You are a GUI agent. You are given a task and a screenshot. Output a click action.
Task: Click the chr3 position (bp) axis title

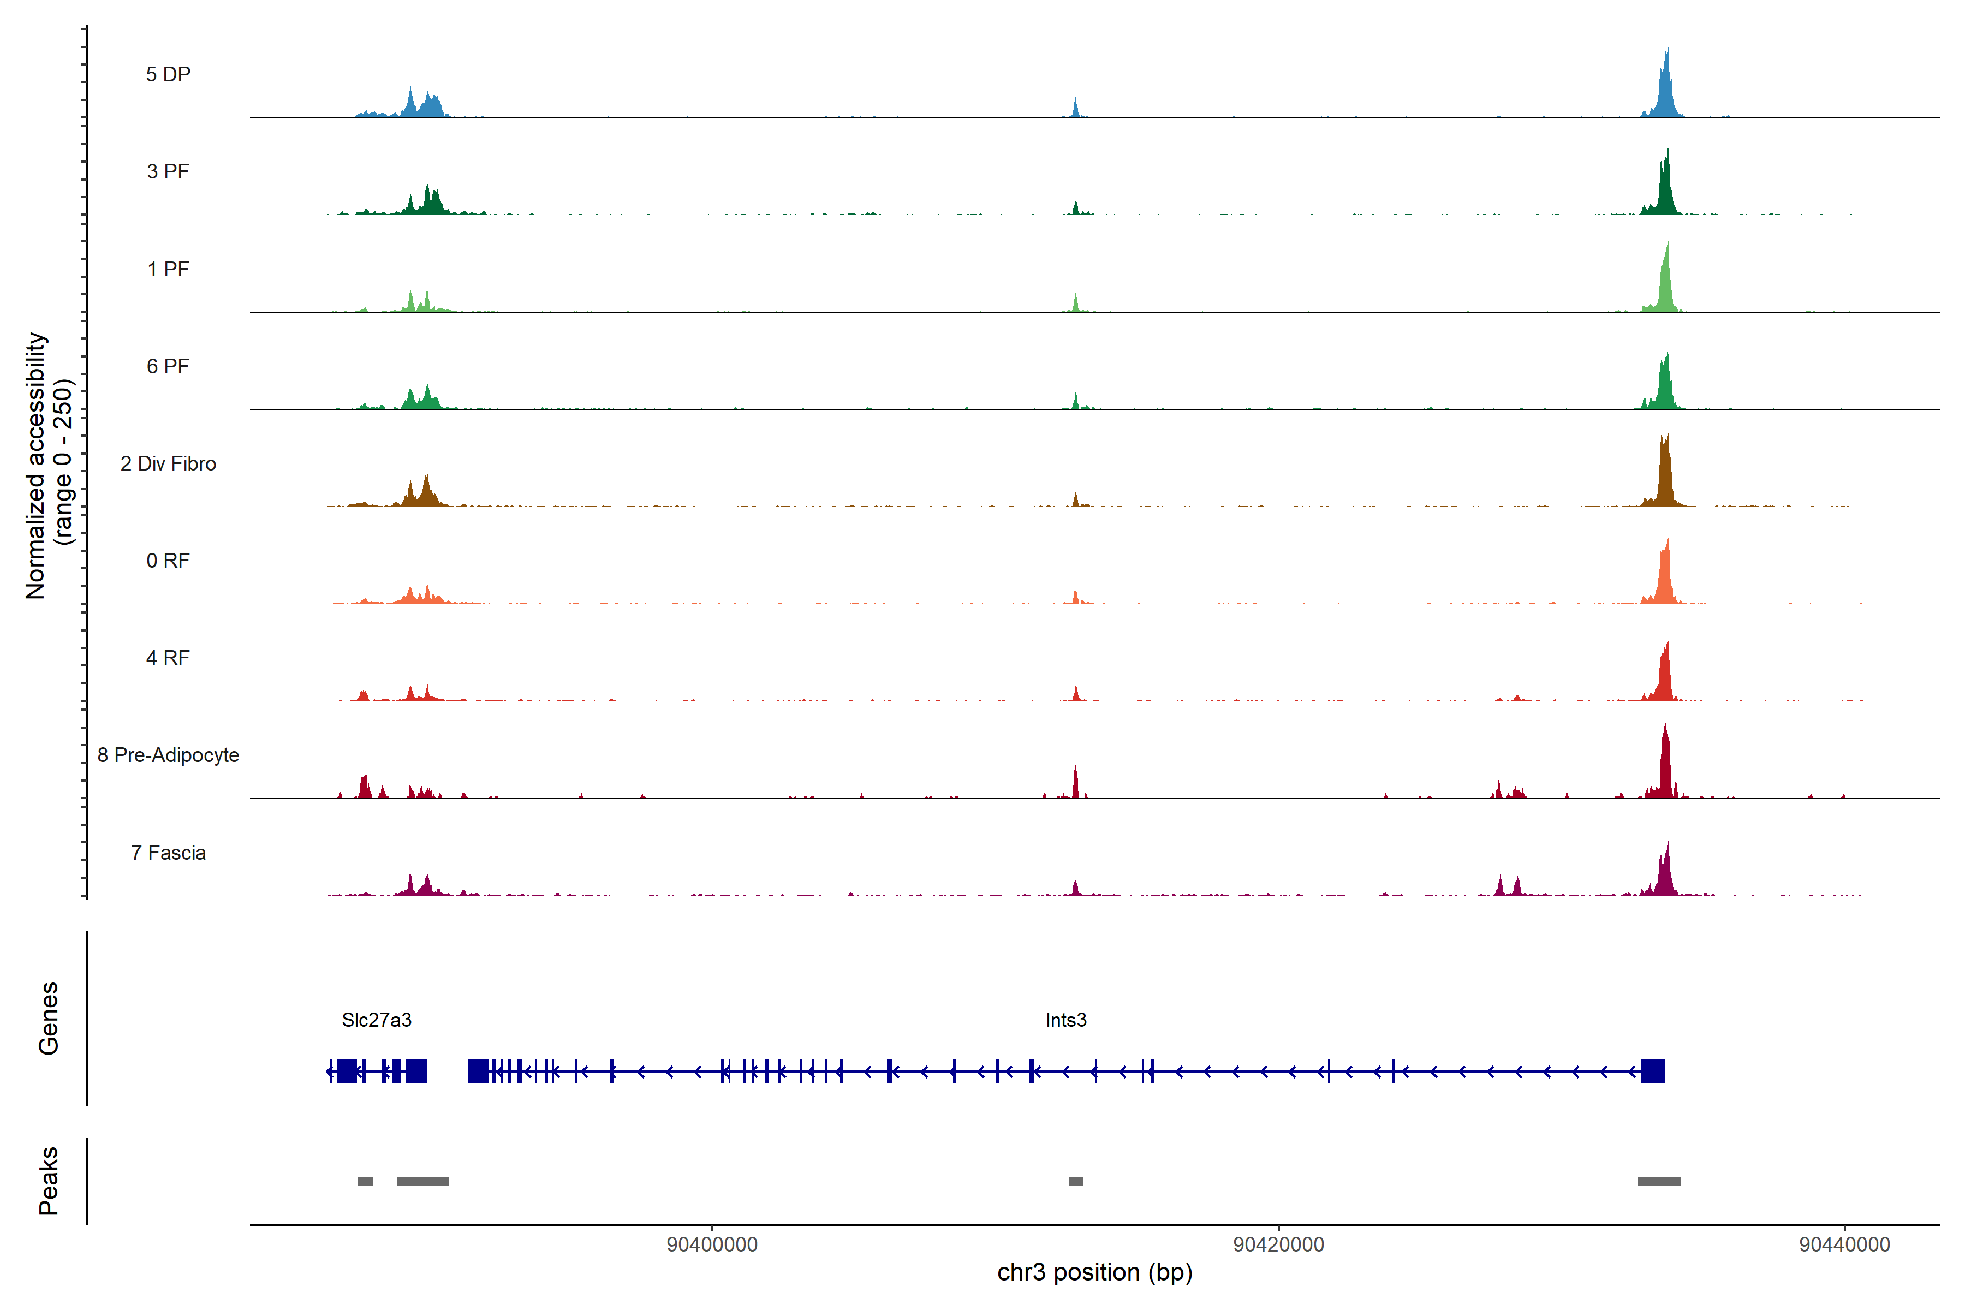(x=1094, y=1272)
